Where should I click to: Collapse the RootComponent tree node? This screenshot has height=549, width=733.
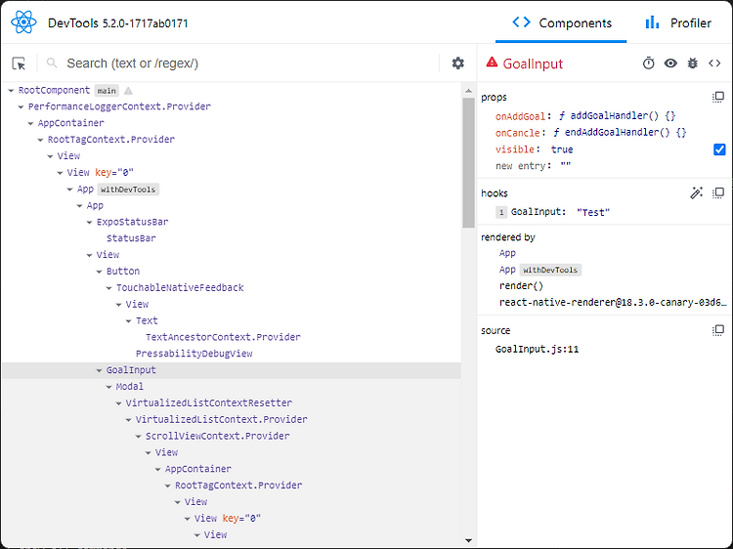coord(11,91)
